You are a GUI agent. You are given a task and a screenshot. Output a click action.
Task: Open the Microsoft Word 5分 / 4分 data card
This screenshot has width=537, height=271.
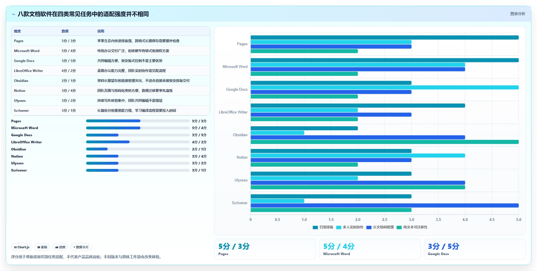tap(370, 249)
